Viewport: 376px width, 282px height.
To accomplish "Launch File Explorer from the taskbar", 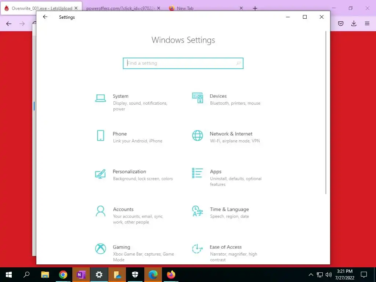I will coord(45,275).
